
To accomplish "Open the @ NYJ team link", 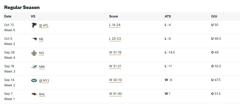I will [44, 80].
